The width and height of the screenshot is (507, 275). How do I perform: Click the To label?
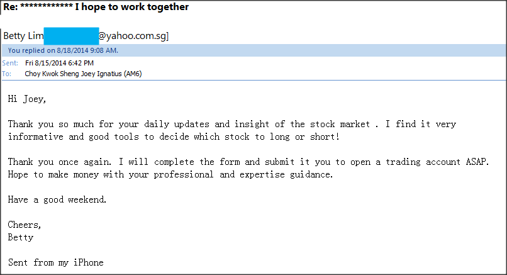coord(6,74)
